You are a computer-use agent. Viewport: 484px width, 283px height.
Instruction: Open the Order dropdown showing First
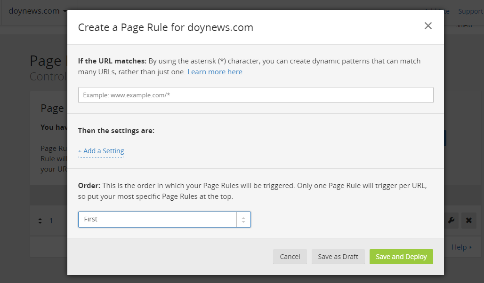164,220
